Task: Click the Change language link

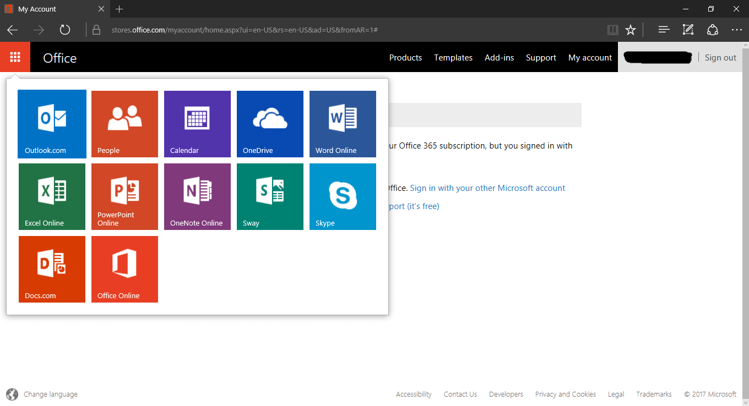Action: coord(51,394)
